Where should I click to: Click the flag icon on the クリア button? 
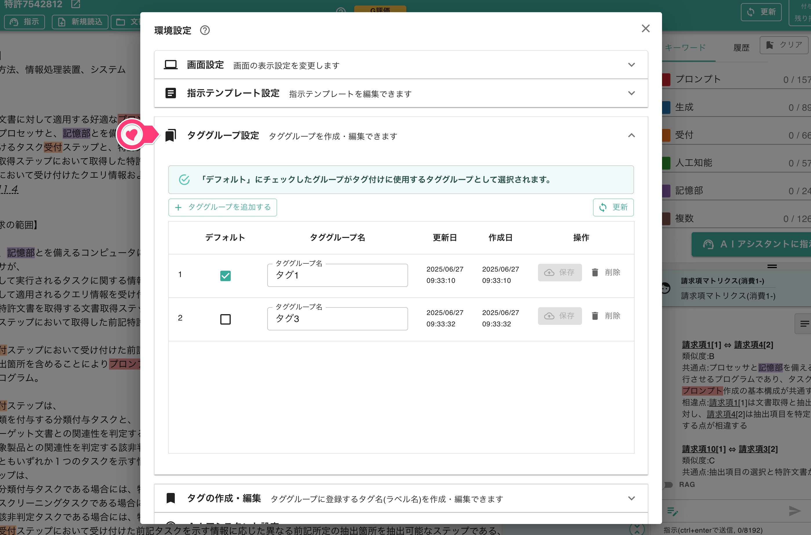point(770,45)
